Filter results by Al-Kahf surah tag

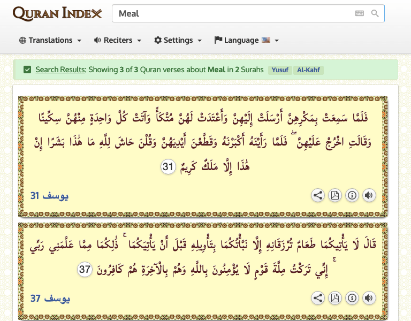[x=308, y=70]
